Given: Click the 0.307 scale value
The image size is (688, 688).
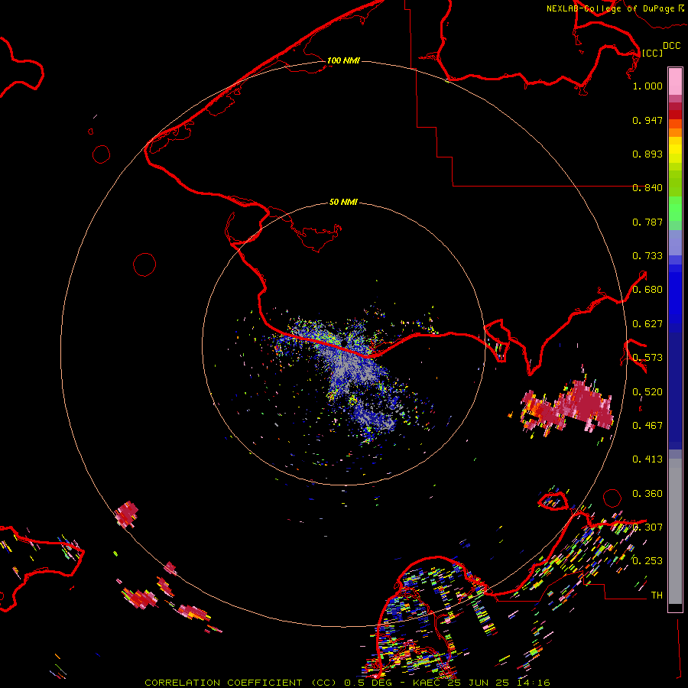Looking at the screenshot, I should pos(647,527).
